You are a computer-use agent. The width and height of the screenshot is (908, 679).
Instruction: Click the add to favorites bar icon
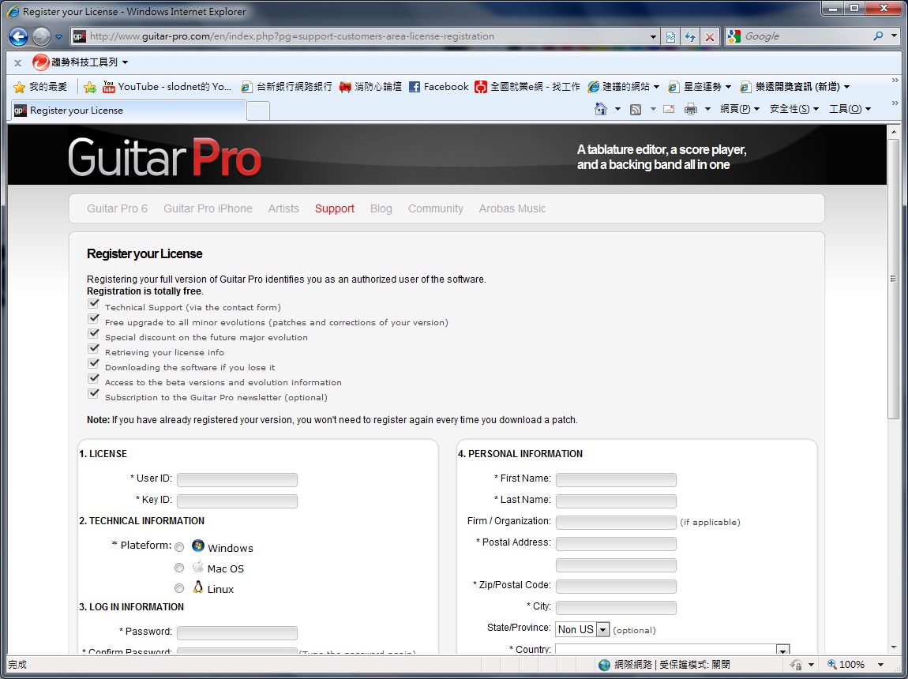click(x=90, y=87)
